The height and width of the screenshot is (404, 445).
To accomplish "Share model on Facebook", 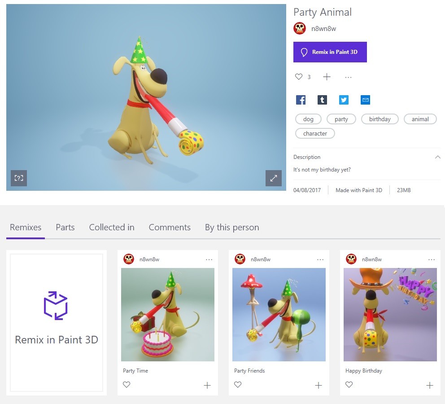I will coord(301,100).
